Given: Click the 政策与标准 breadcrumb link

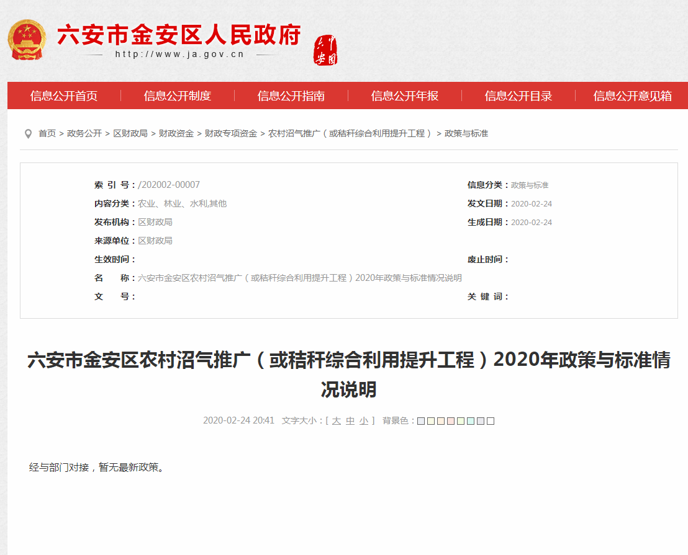Looking at the screenshot, I should (x=466, y=134).
